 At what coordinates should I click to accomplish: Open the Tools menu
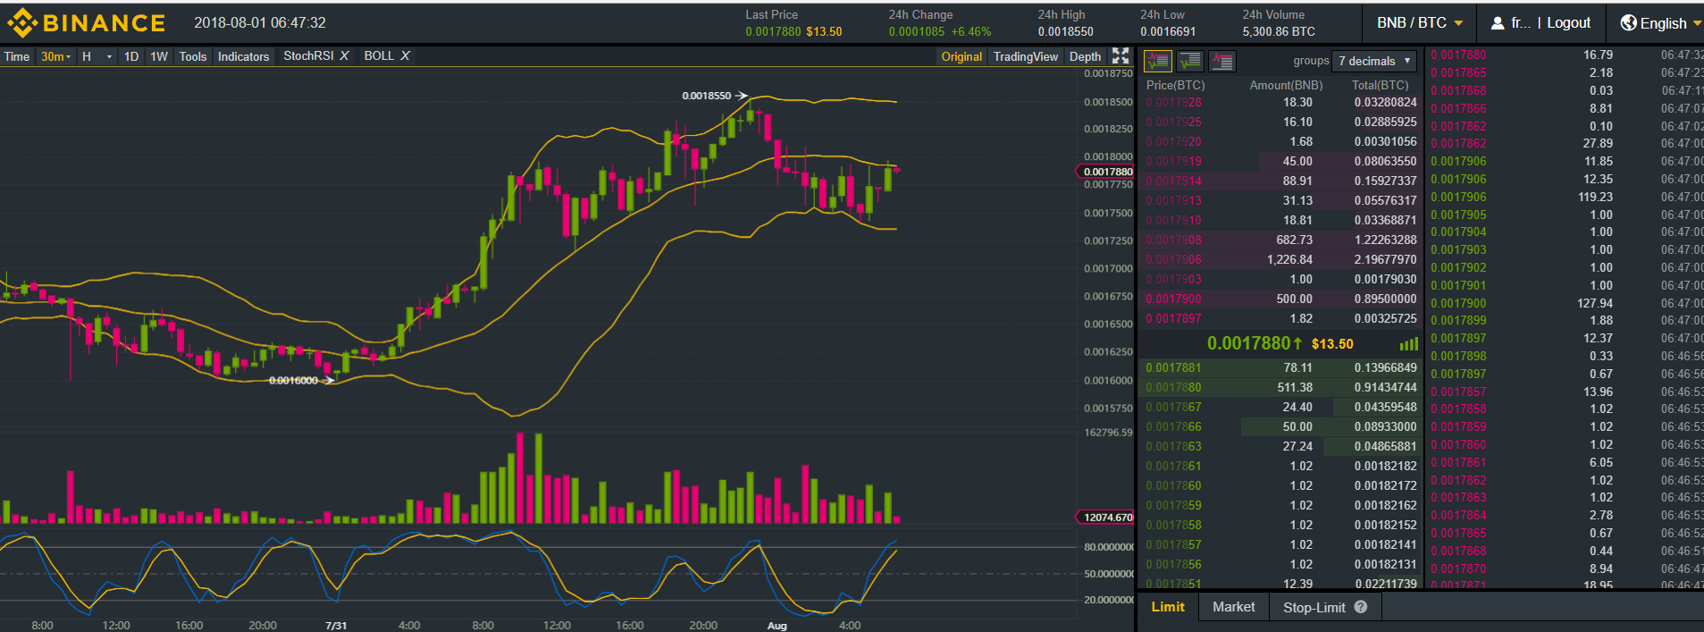point(192,56)
